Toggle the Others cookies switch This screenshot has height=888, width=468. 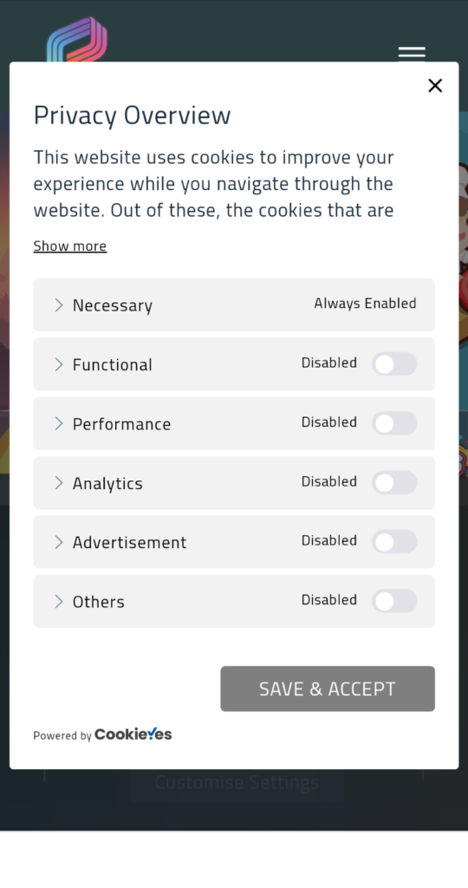pos(394,601)
